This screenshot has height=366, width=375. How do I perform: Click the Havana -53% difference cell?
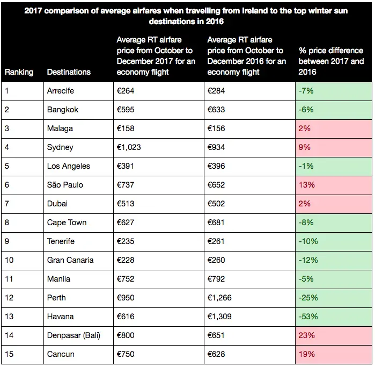(333, 317)
